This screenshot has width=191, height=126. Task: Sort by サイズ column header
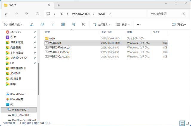pos(161,32)
